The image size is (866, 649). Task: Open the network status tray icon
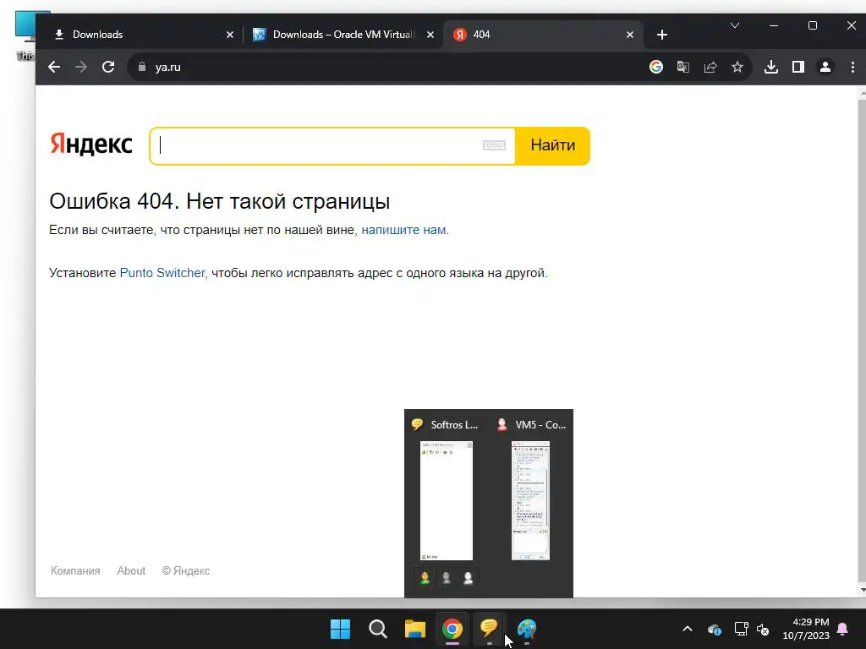coord(741,629)
